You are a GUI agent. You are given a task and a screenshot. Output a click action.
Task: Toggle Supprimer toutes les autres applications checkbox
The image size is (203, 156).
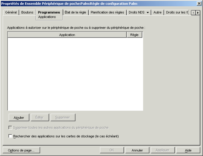click(10, 127)
